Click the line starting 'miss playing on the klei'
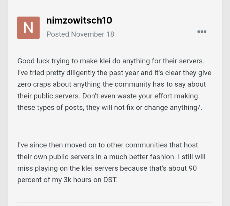The width and height of the screenshot is (230, 206). pyautogui.click(x=107, y=168)
